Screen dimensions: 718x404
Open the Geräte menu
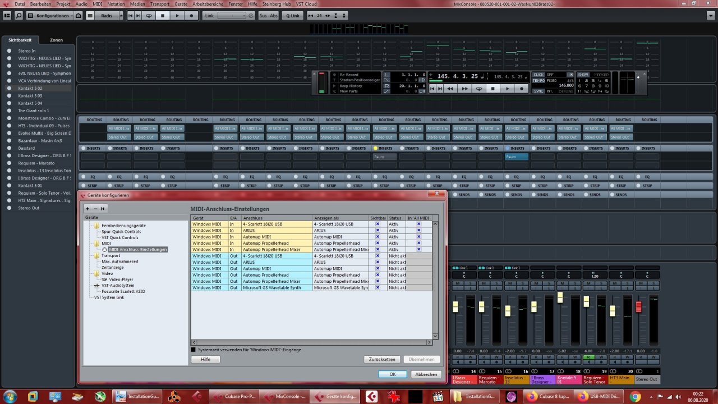click(181, 3)
